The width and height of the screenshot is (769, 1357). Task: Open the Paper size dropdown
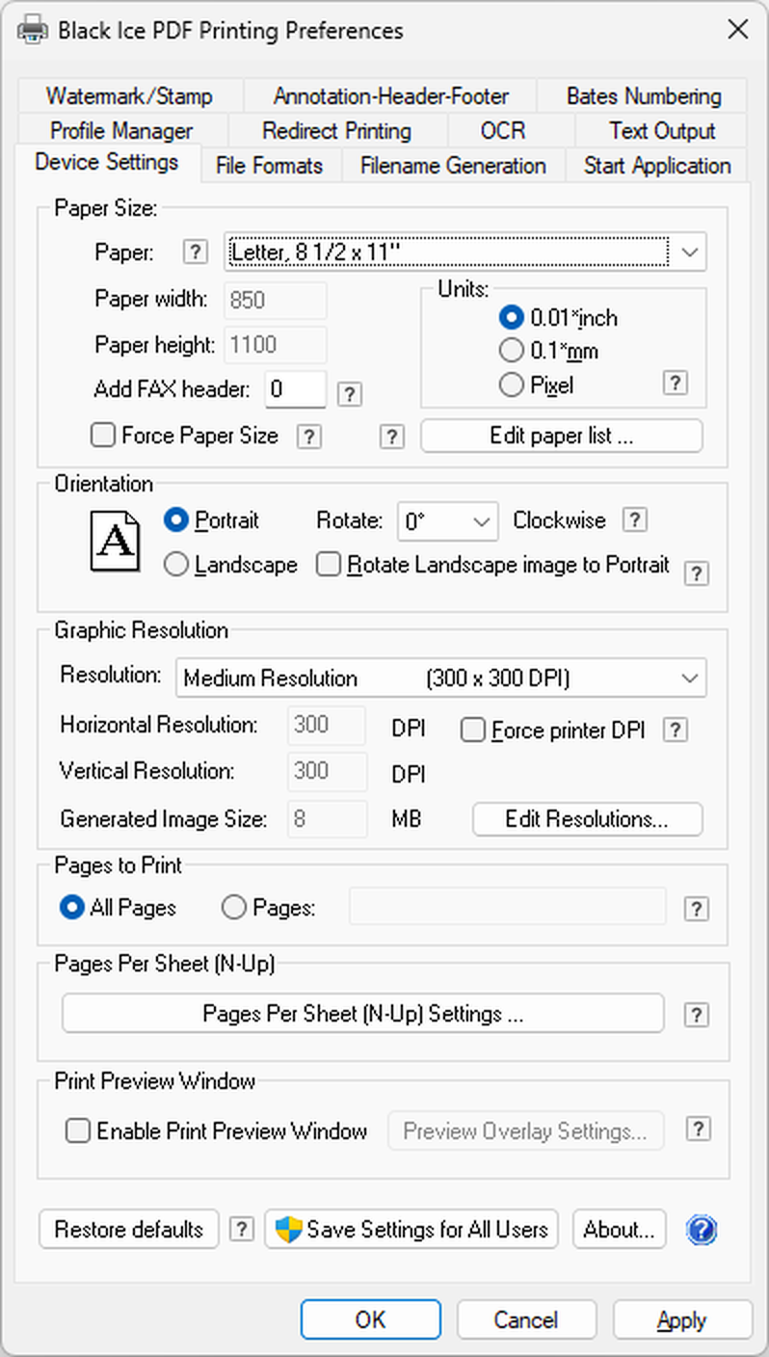point(465,253)
